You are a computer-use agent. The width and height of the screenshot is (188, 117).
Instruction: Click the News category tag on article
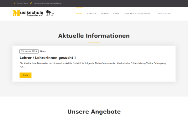[x=43, y=51]
